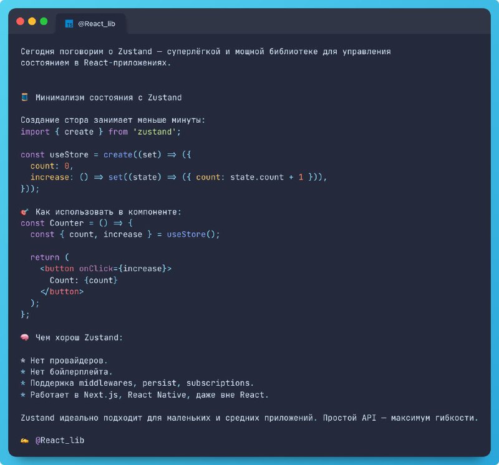
Task: Click the yellow minimize window dot
Action: click(32, 21)
